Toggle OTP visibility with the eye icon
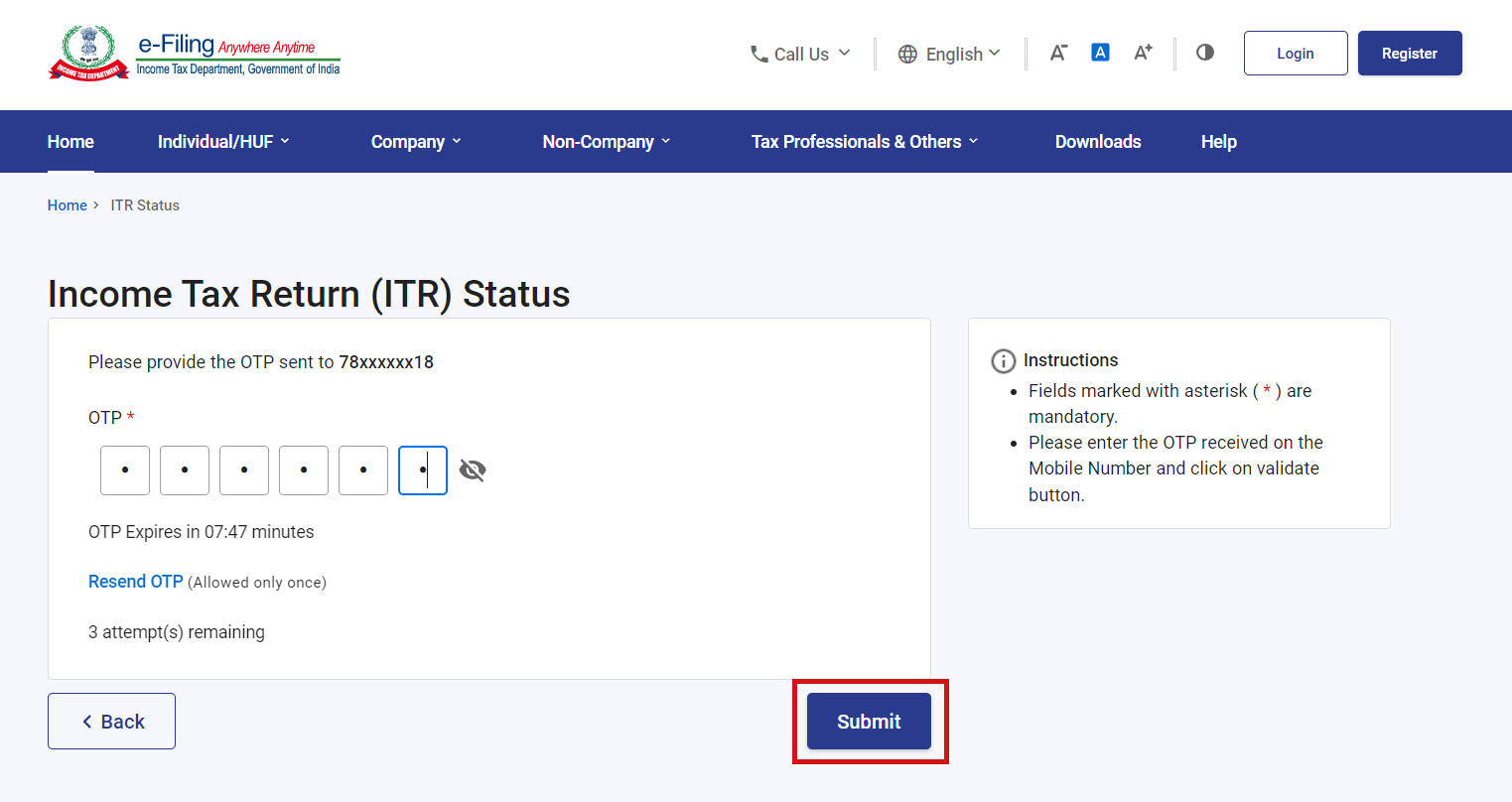The image size is (1512, 802). [472, 469]
